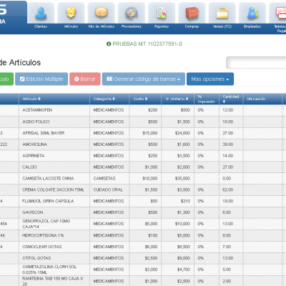Image resolution: width=286 pixels, height=286 pixels.
Task: Open the Compras module icon
Action: point(192,13)
